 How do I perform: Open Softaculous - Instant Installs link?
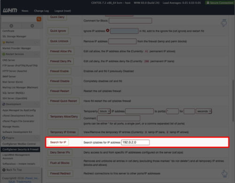(x=19, y=164)
